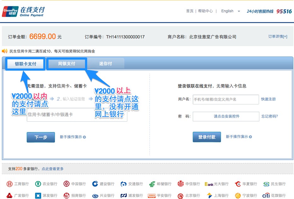294x199 pixels.
Task: Select the 建设银行 bank icon
Action: point(95,184)
